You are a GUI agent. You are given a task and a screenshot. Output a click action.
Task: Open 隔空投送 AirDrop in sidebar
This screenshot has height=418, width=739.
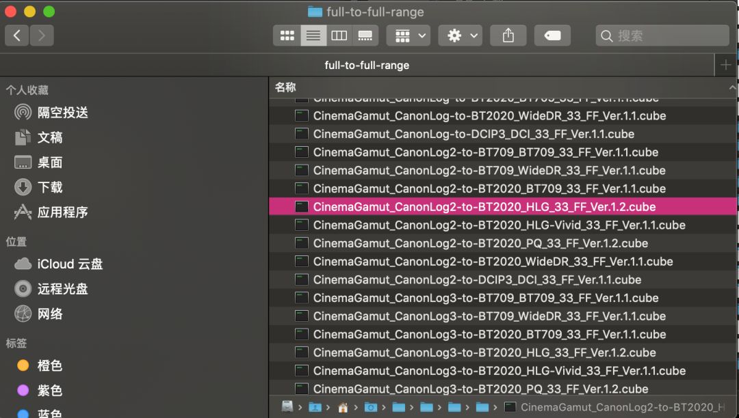tap(62, 113)
